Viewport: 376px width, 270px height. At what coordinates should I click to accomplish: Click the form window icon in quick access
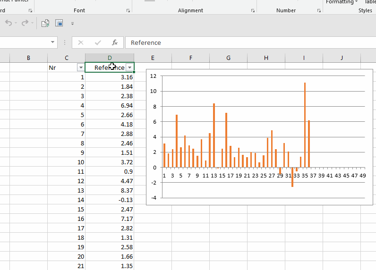coord(59,23)
